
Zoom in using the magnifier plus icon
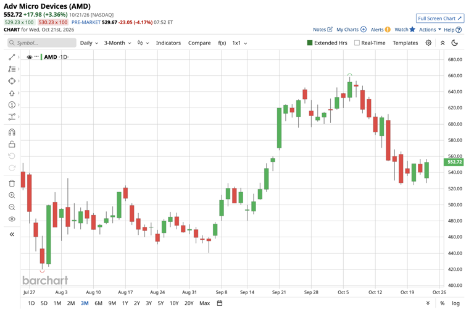pyautogui.click(x=12, y=195)
